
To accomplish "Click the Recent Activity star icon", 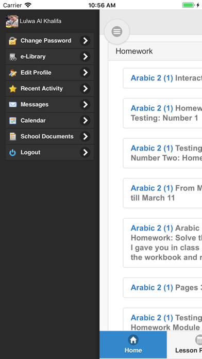I will tap(12, 89).
